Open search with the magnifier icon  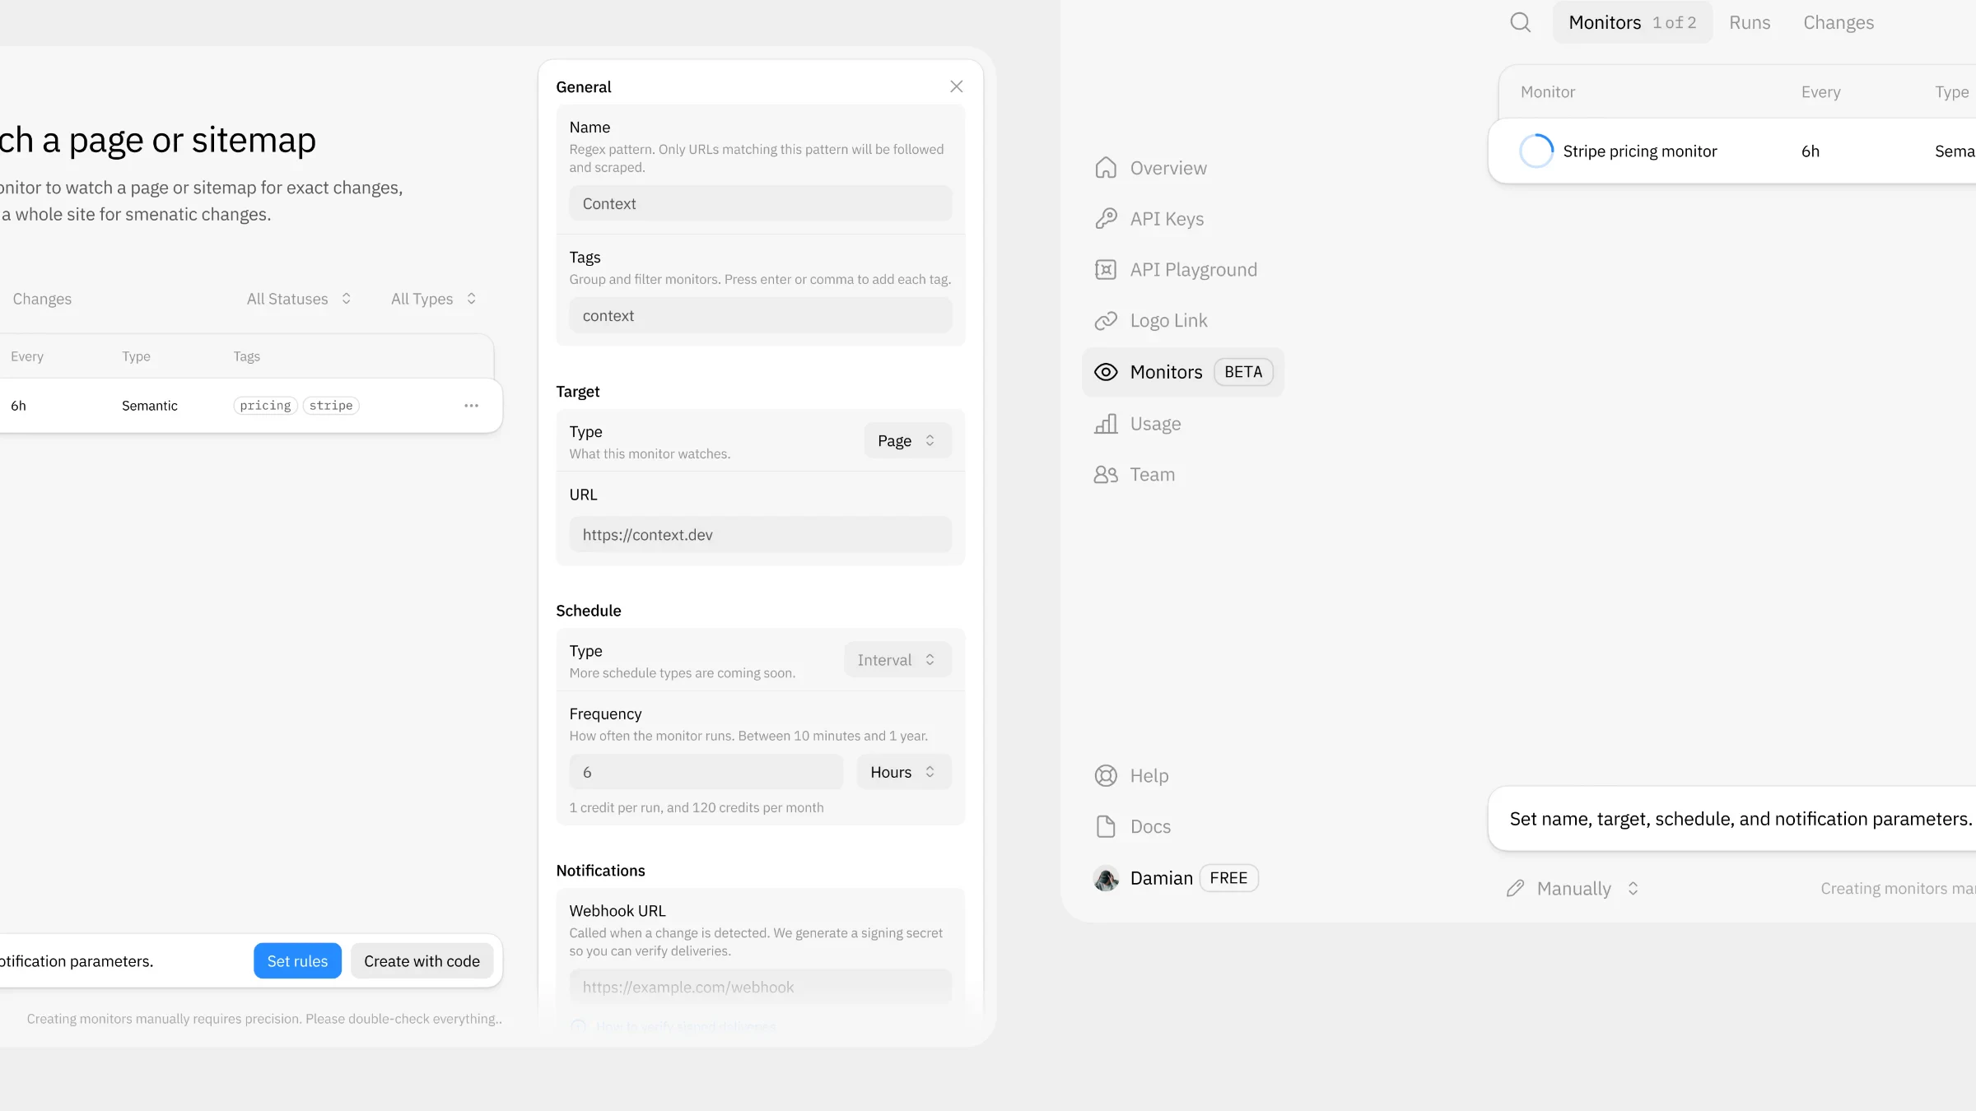pos(1520,22)
